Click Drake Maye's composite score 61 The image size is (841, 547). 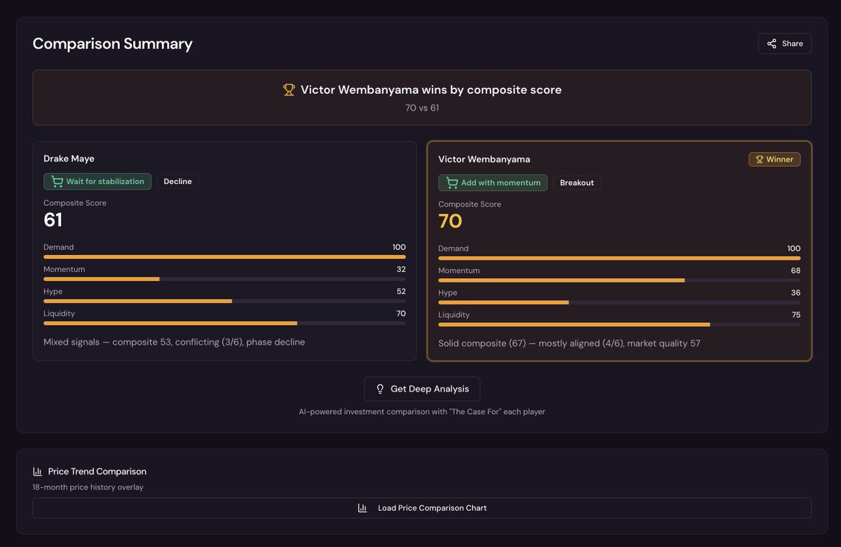53,220
